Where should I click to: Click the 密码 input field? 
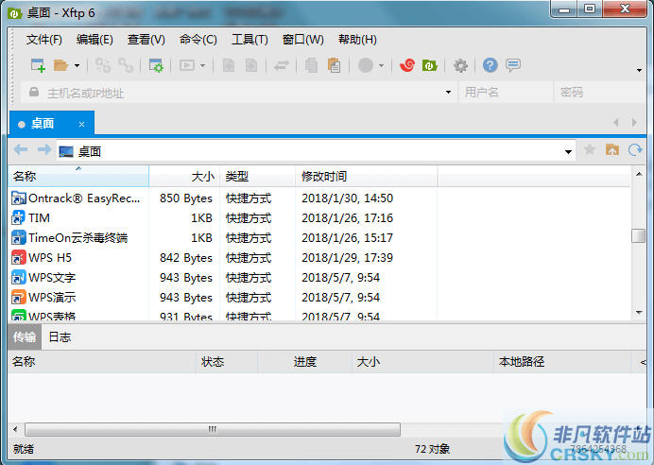point(601,93)
